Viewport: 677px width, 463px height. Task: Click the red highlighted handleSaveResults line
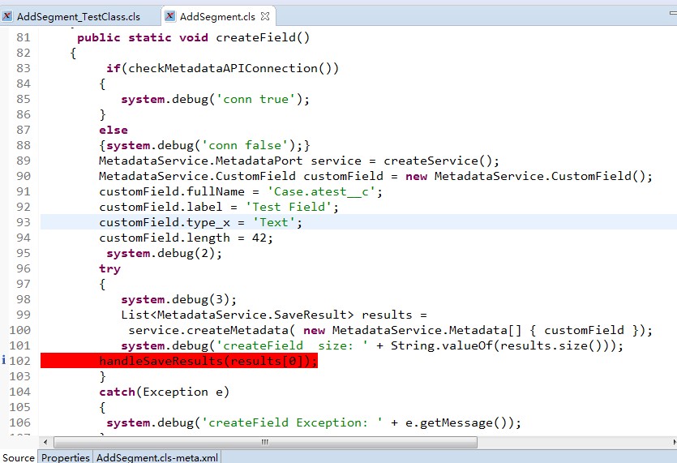pos(179,361)
